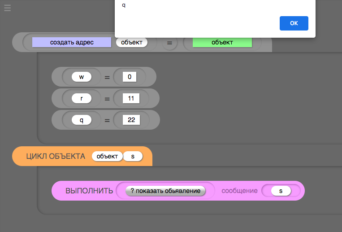Select the 'создать адрес' purple block
This screenshot has width=342, height=232.
point(72,42)
